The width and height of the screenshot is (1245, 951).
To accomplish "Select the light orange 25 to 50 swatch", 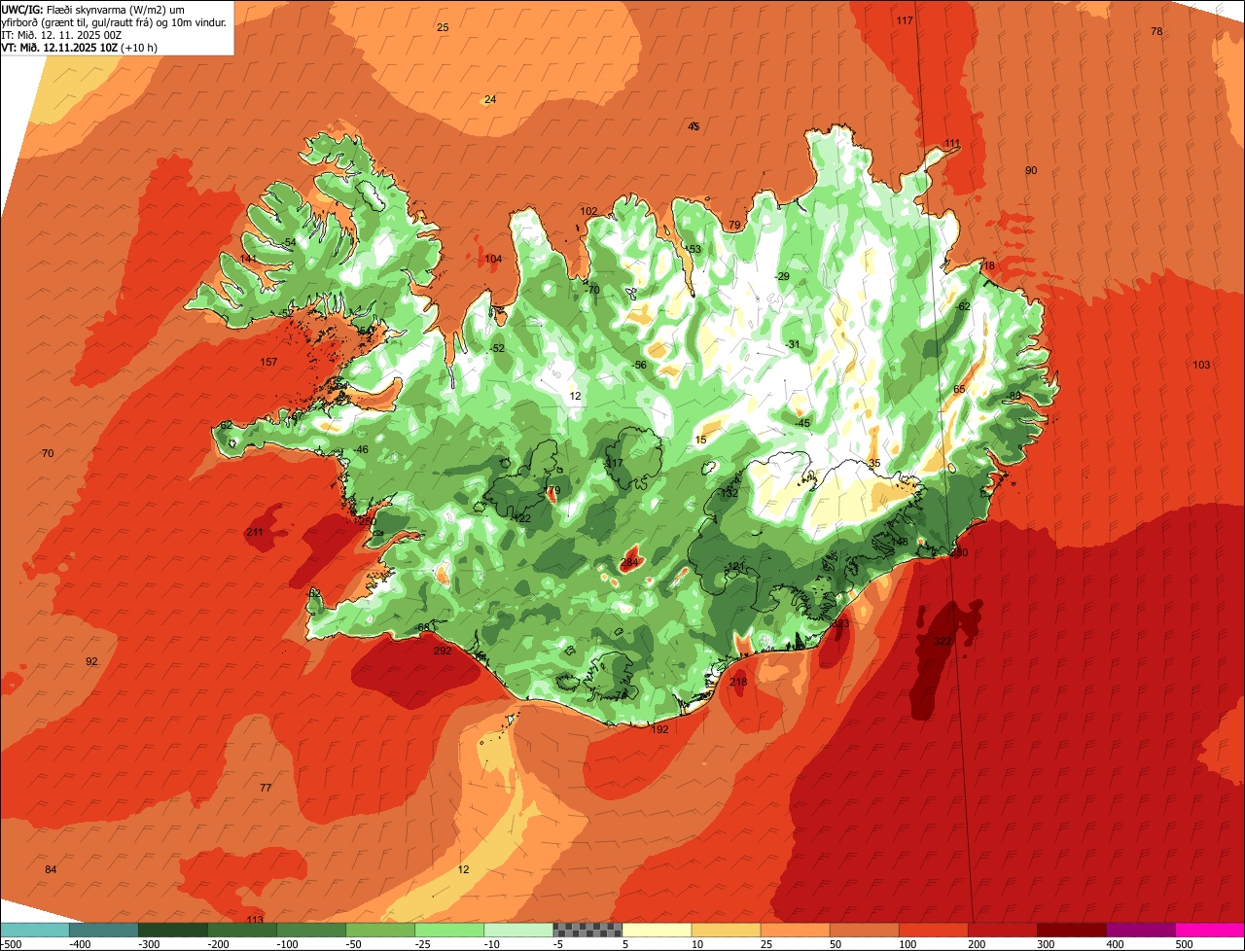I will click(x=794, y=930).
